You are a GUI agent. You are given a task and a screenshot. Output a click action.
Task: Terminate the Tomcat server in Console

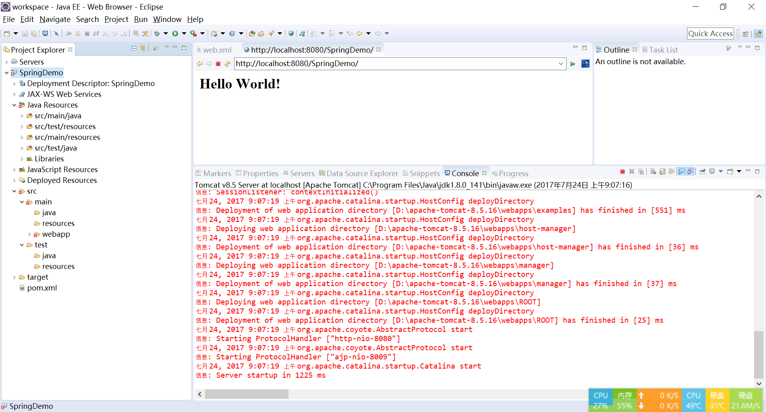tap(622, 171)
